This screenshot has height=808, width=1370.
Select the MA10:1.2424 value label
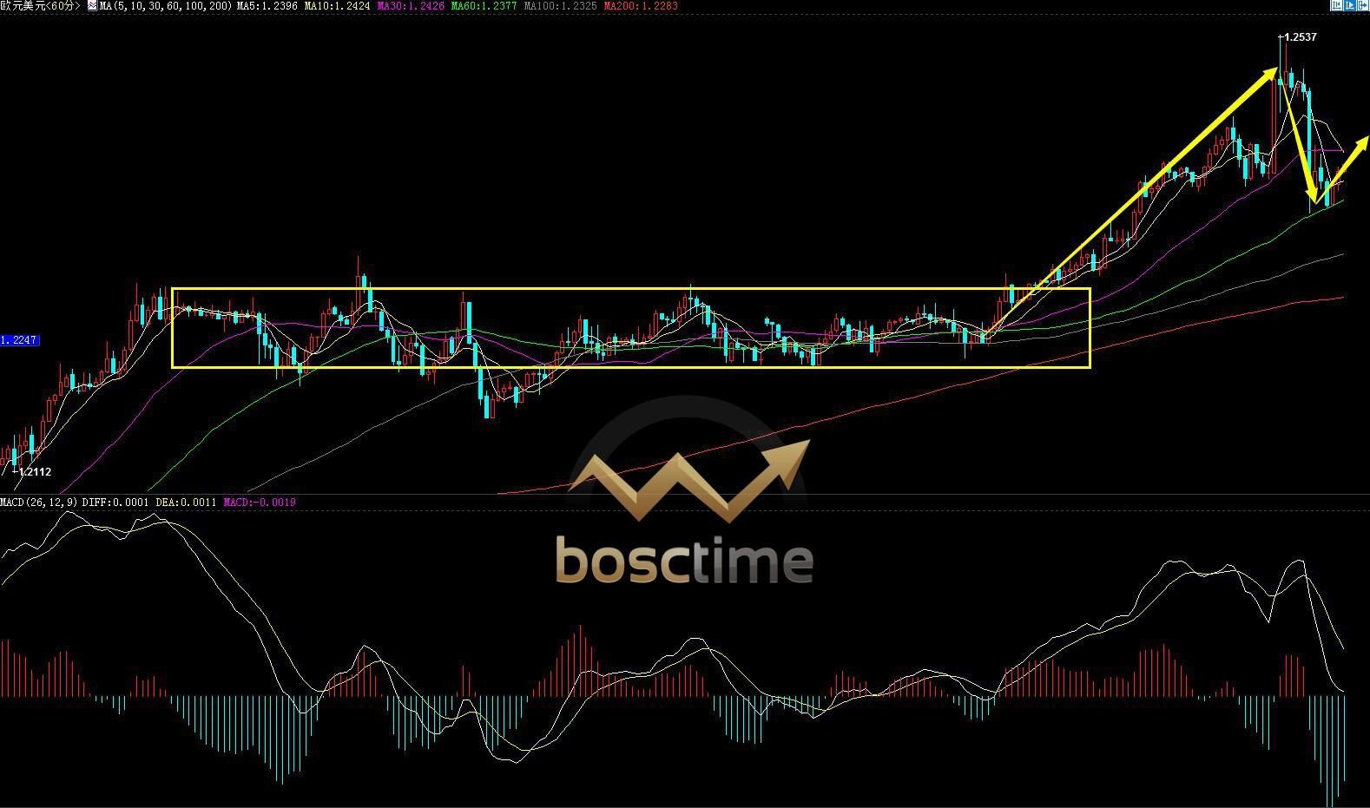click(337, 5)
